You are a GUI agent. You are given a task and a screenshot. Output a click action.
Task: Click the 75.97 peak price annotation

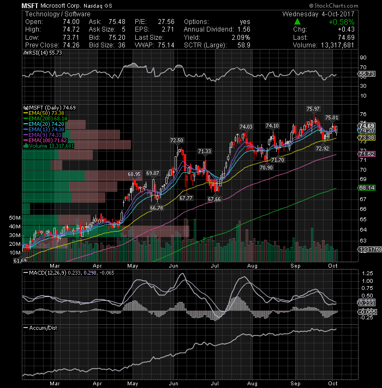(x=313, y=108)
